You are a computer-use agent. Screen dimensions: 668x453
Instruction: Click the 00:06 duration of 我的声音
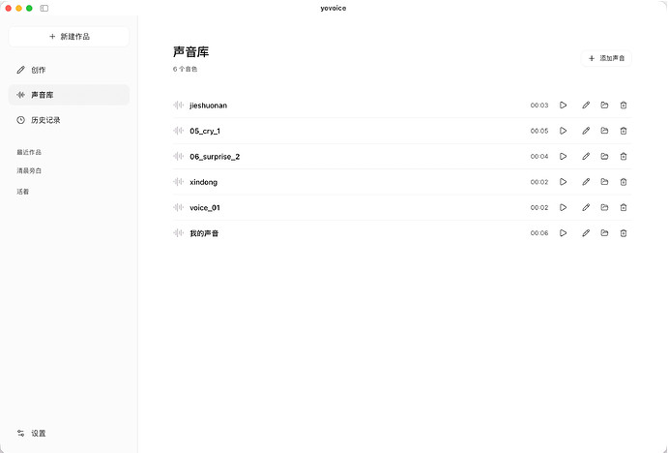coord(538,233)
